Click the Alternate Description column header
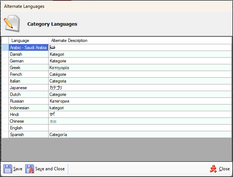 point(140,41)
